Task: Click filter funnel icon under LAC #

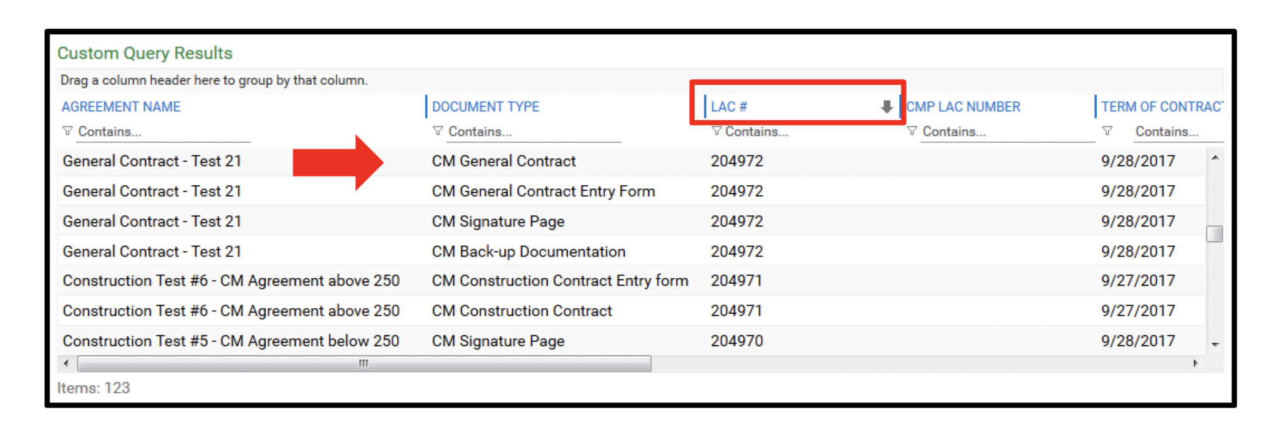Action: [x=716, y=131]
